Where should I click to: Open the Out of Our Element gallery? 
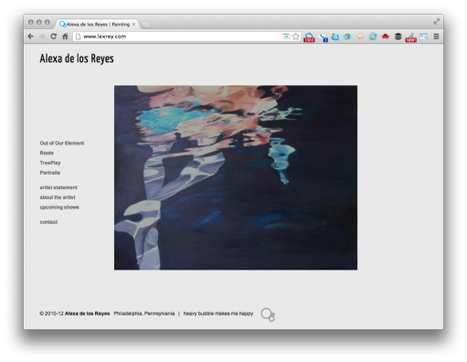pyautogui.click(x=62, y=143)
